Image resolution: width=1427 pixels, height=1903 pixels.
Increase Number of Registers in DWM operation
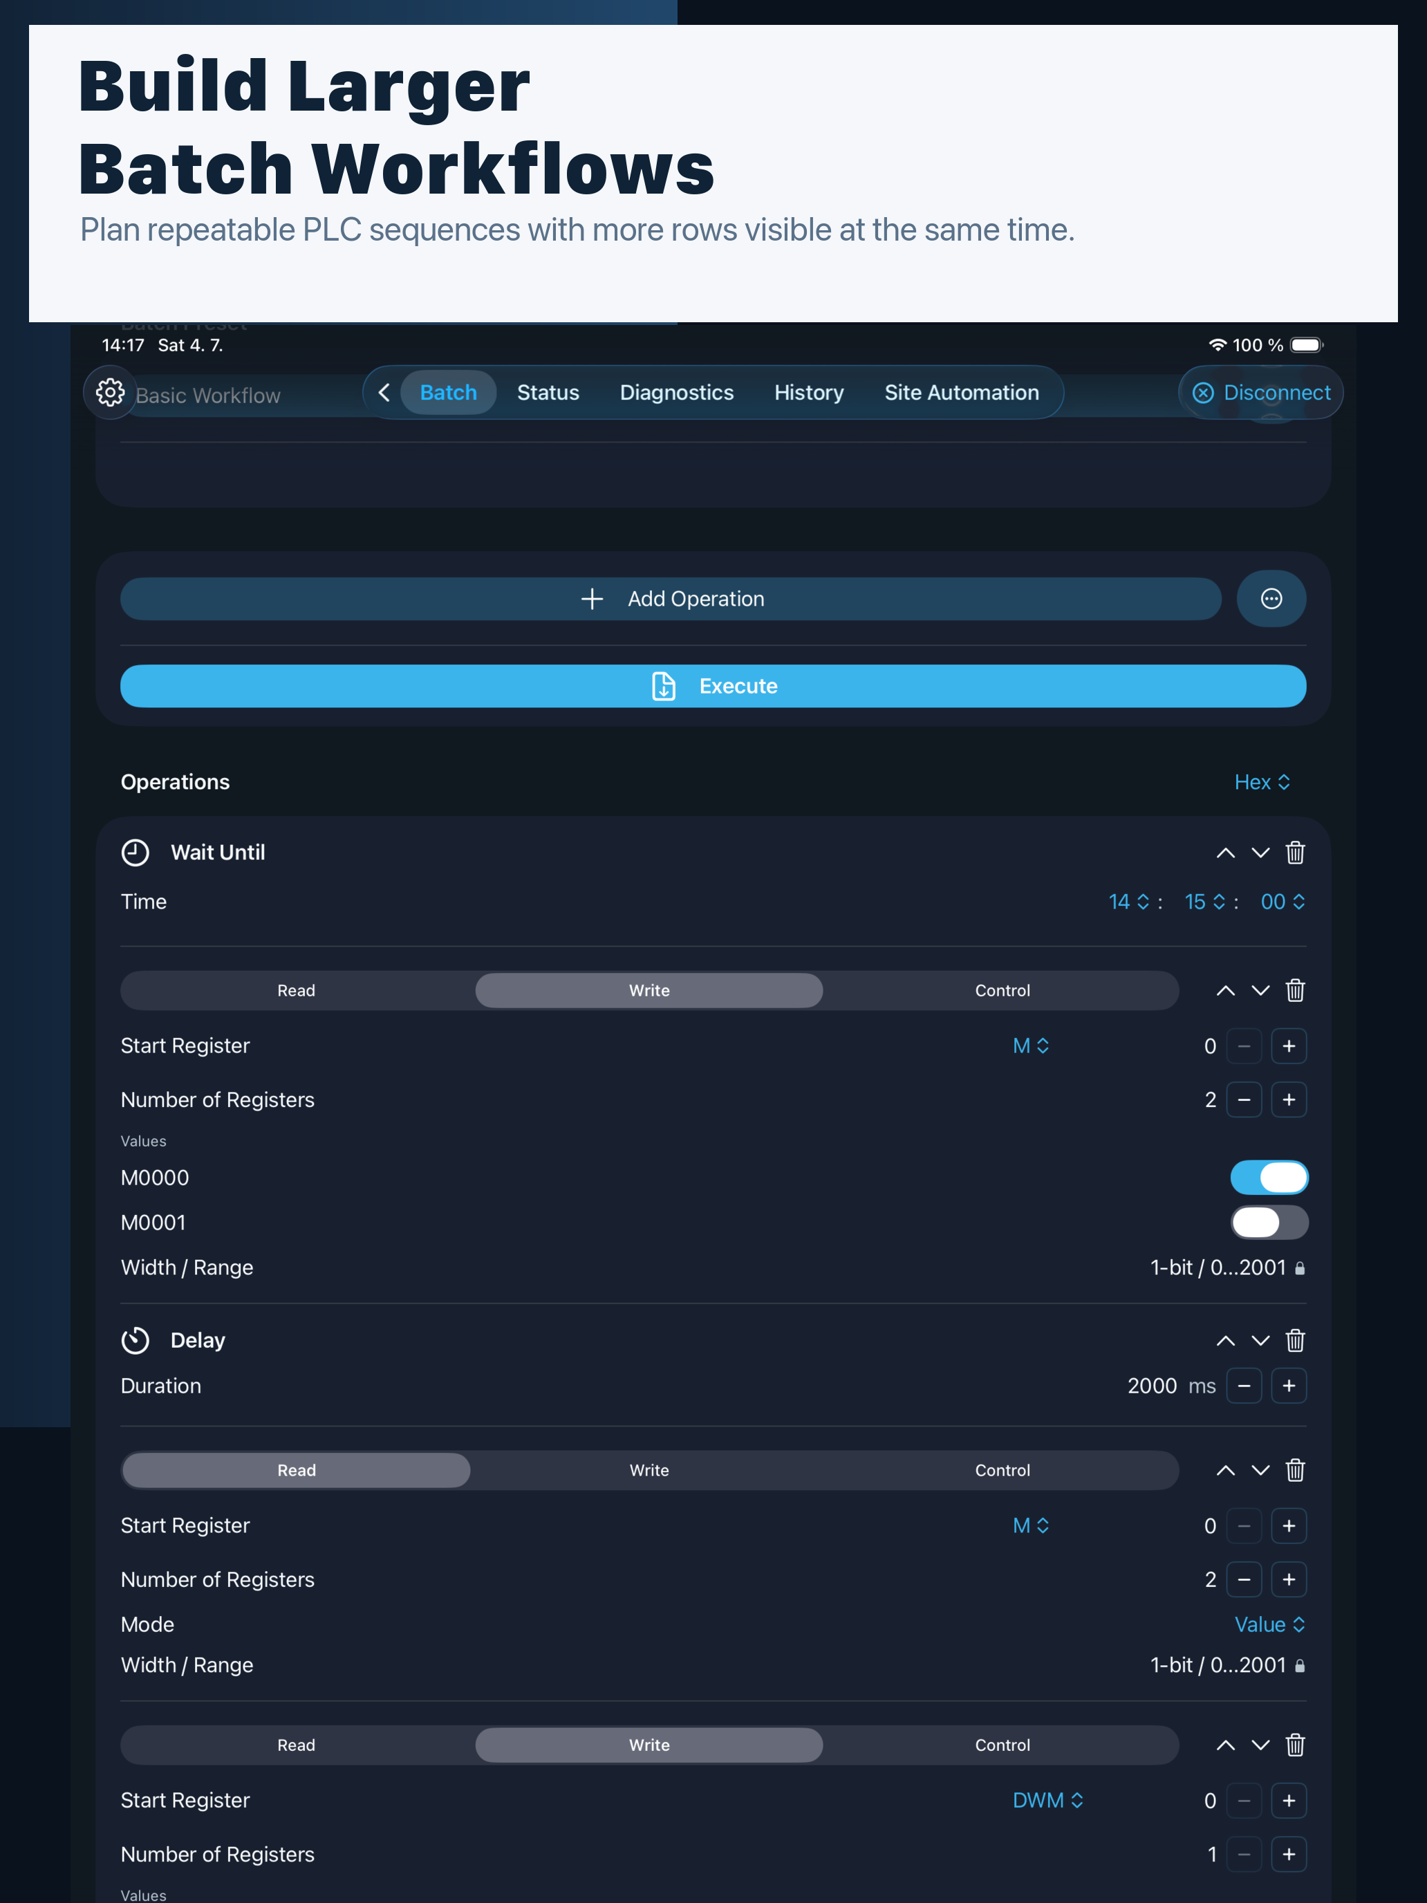[x=1289, y=1854]
